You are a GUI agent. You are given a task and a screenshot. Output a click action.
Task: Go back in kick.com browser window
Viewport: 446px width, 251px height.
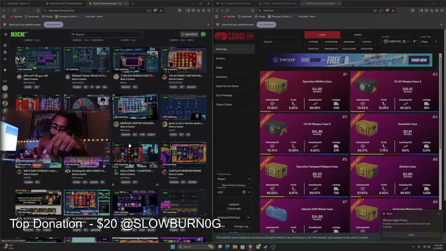(x=3, y=10)
